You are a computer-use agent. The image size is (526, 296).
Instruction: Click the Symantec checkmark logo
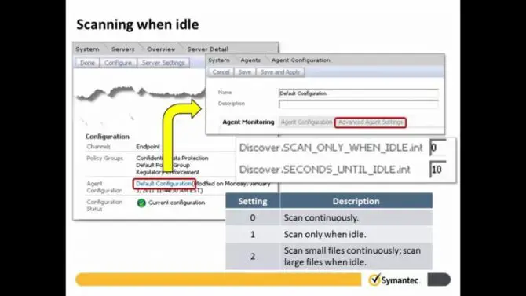pos(374,280)
